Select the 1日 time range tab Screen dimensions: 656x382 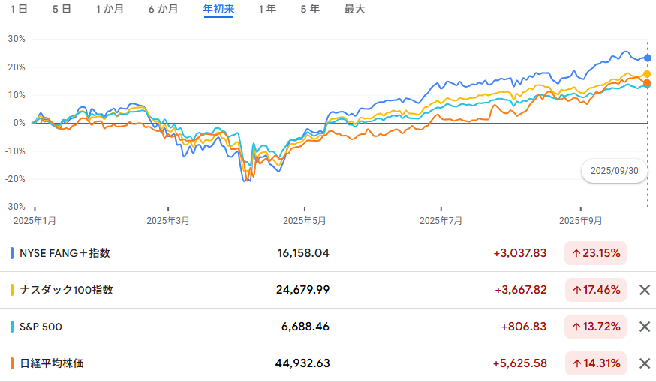20,10
